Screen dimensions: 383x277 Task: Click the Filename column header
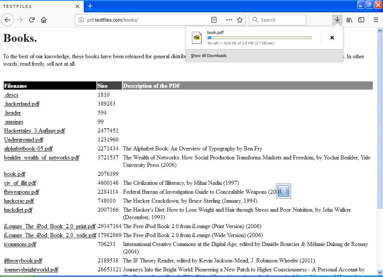50,85
